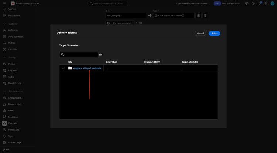Open the Data Lifecycle icon
277x153 pixels.
pyautogui.click(x=4, y=83)
